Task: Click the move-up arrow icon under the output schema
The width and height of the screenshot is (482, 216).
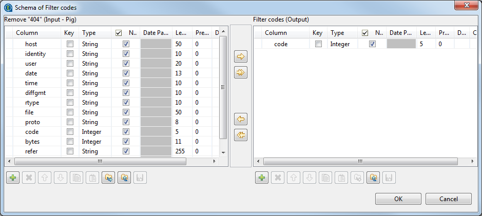Action: (x=294, y=178)
